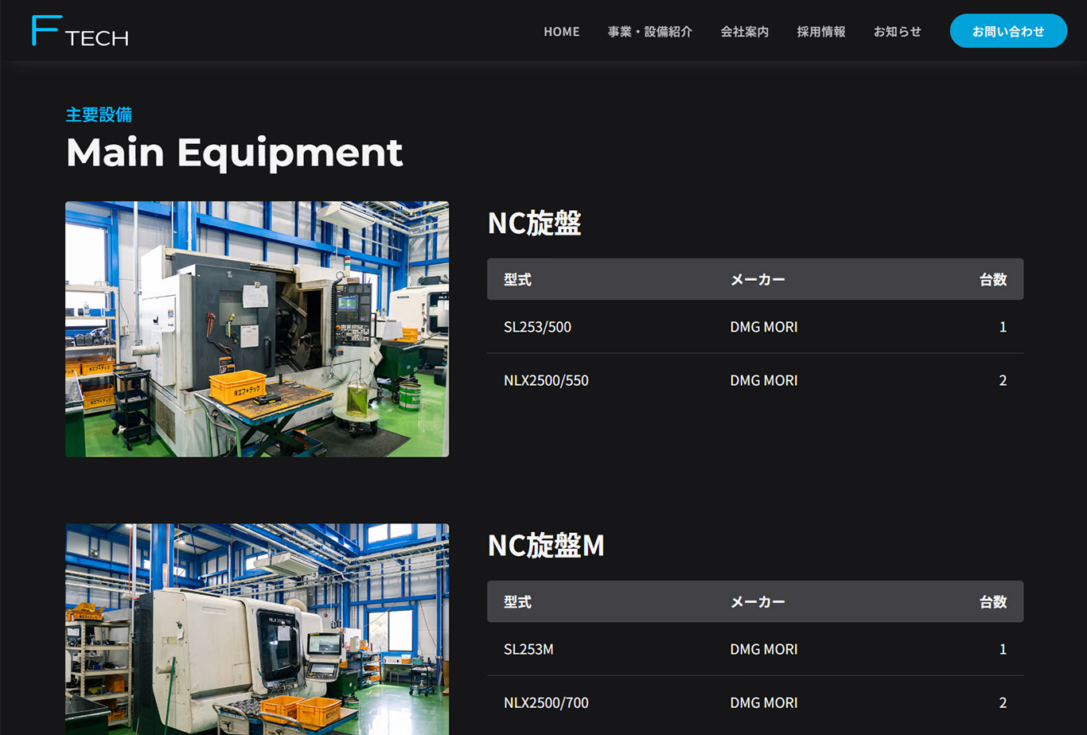Screen dimensions: 1087x735
Task: Go to the HOME page
Action: click(x=561, y=32)
